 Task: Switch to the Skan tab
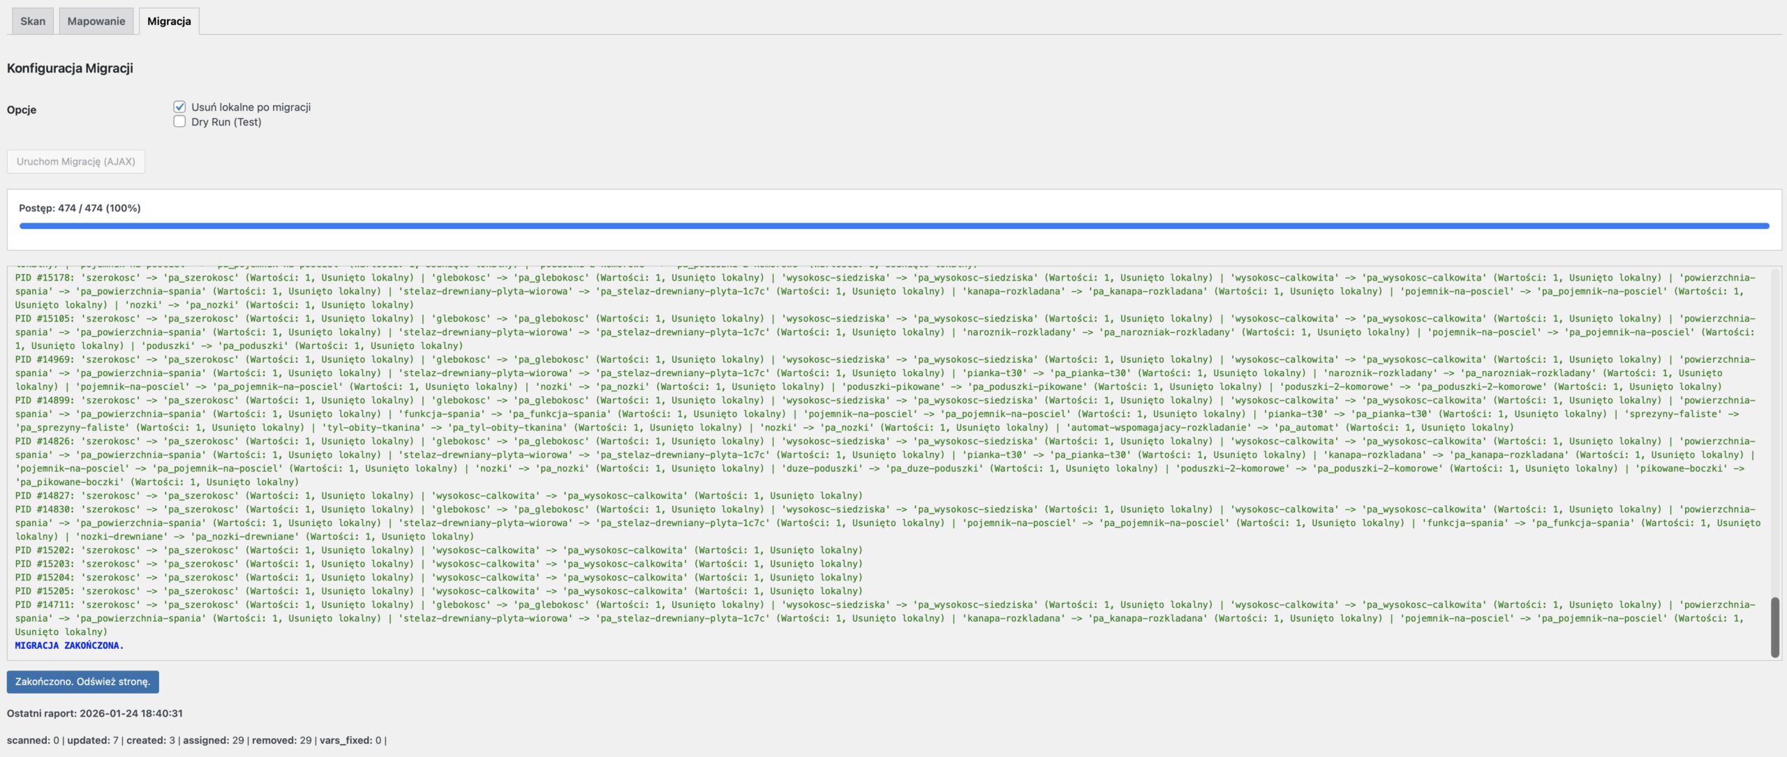tap(33, 21)
